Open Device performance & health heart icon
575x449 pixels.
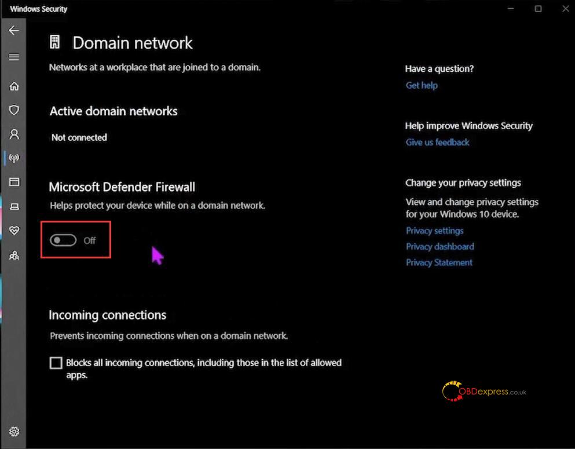(14, 231)
